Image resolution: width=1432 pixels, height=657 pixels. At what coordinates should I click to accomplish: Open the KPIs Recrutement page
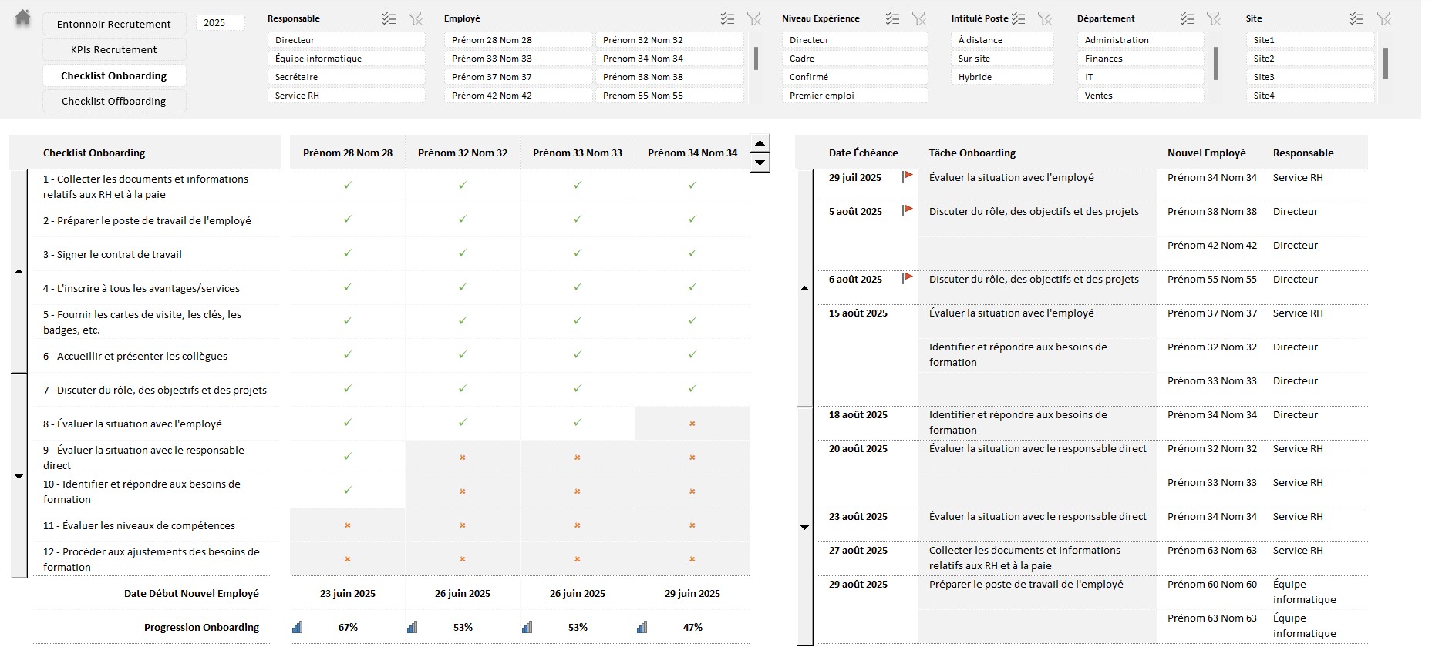pyautogui.click(x=114, y=50)
